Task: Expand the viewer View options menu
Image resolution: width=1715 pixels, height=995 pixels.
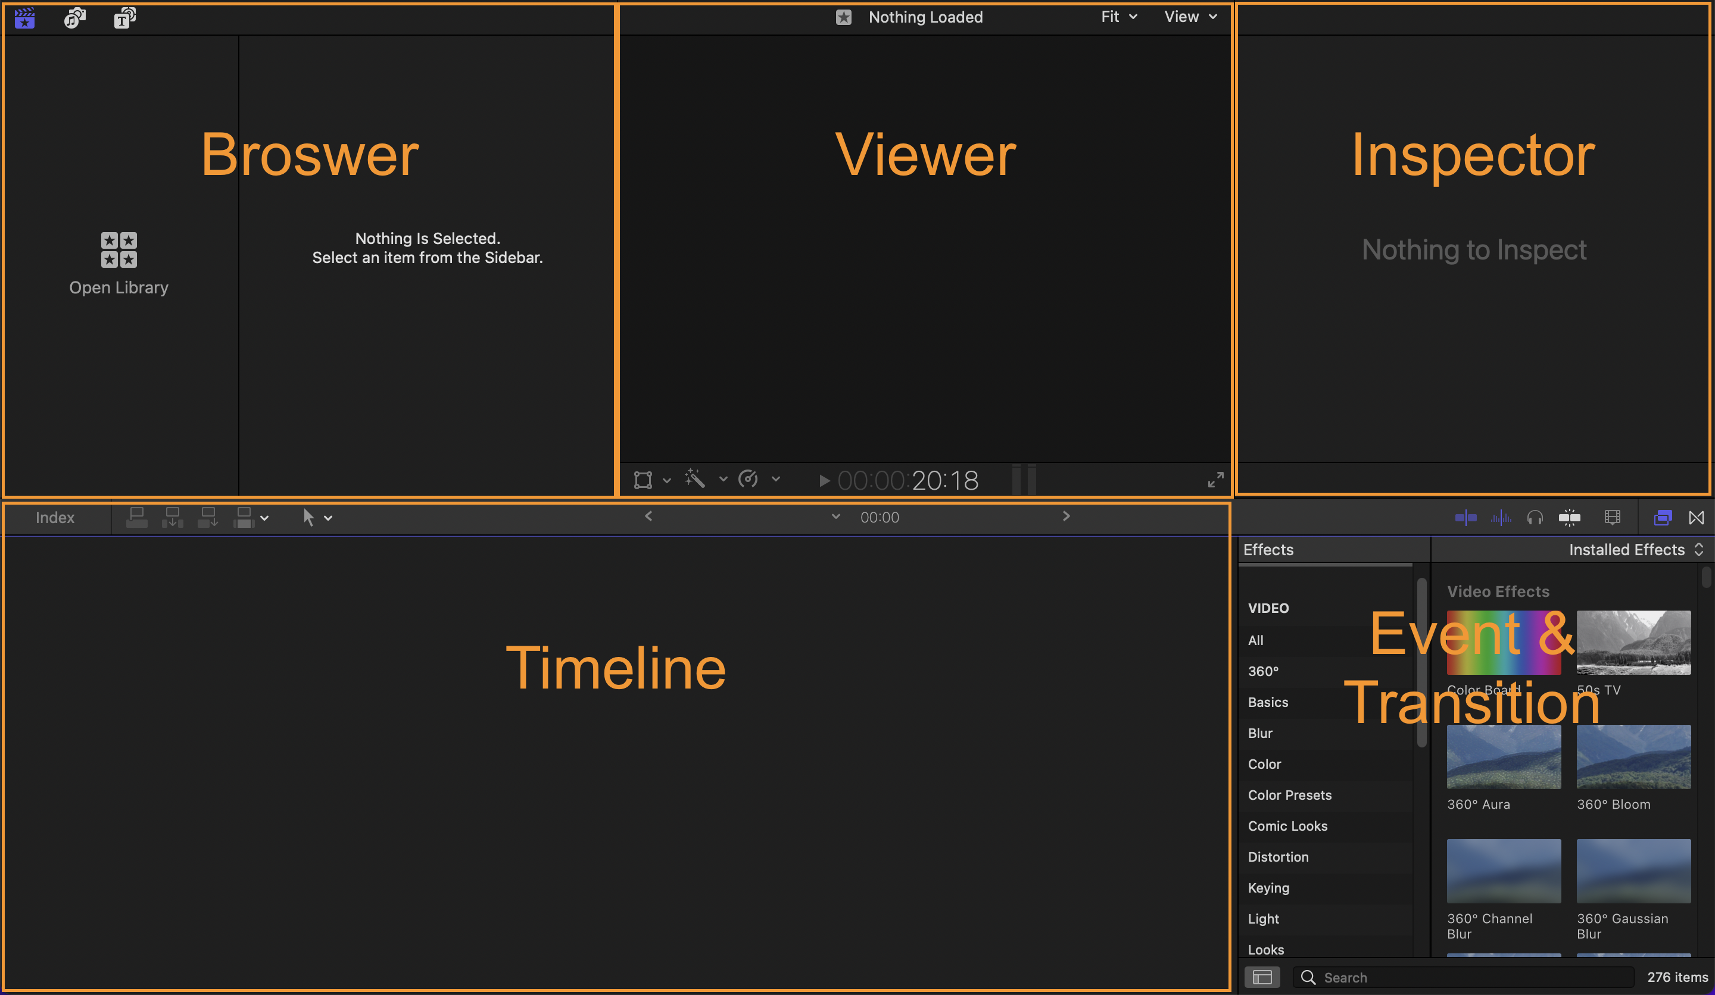Action: pos(1190,17)
